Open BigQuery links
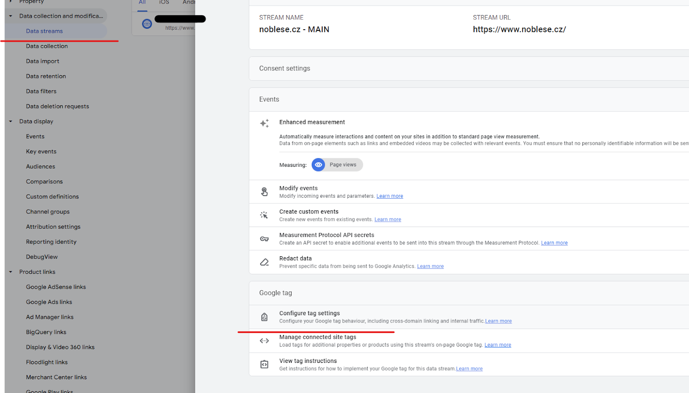The width and height of the screenshot is (689, 393). coord(46,332)
